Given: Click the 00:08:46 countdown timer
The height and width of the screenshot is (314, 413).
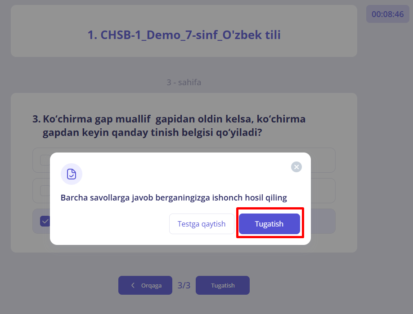Looking at the screenshot, I should tap(387, 14).
